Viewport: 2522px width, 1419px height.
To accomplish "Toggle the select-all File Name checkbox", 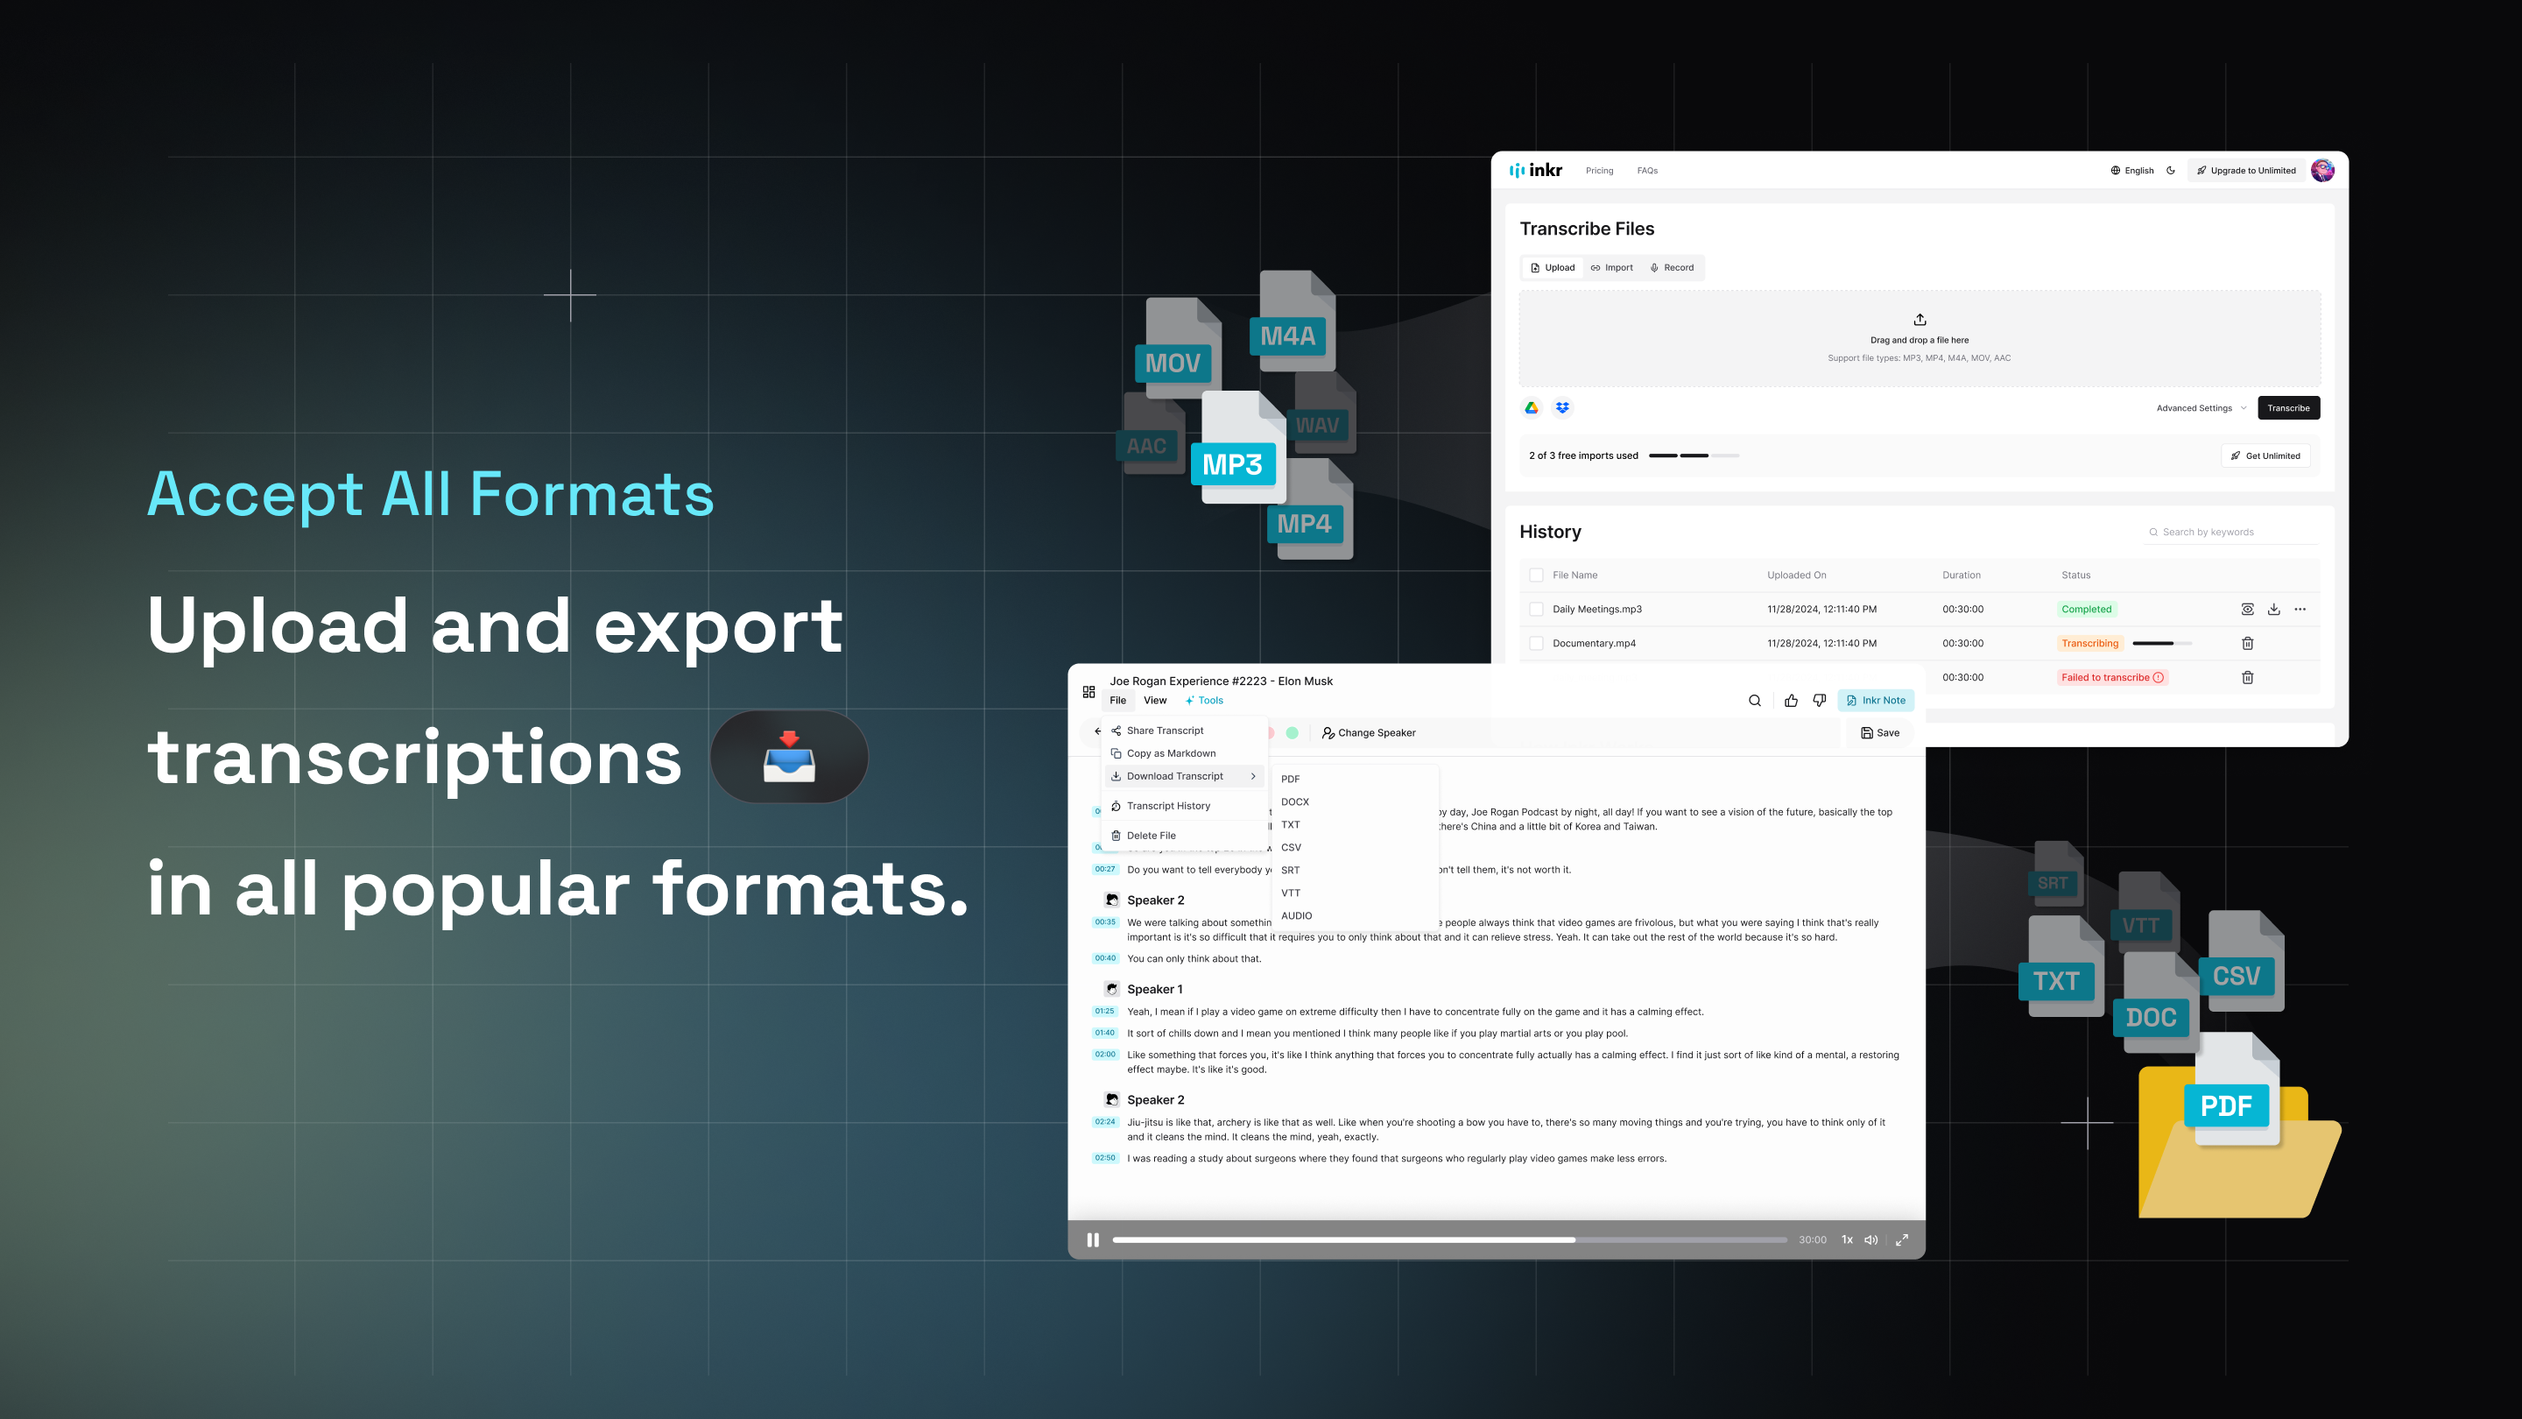I will [x=1536, y=575].
